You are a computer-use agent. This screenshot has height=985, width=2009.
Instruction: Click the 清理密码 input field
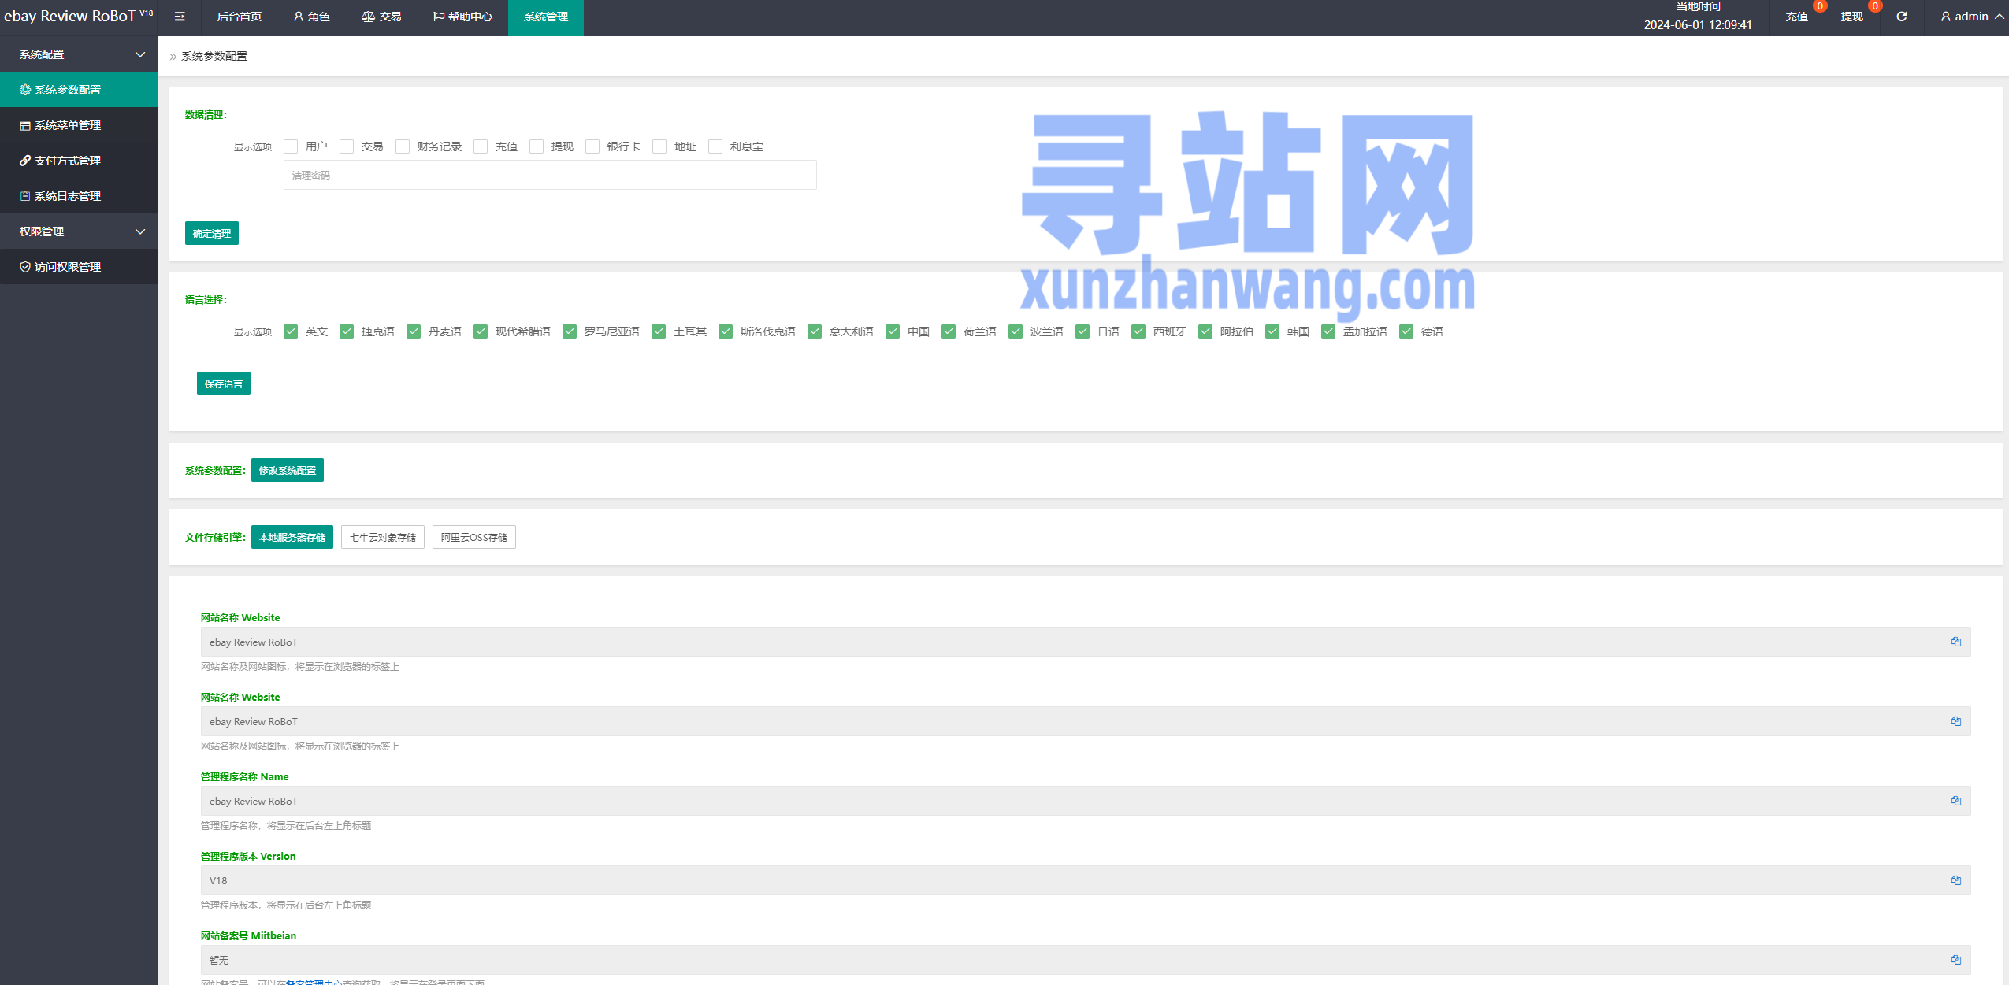(550, 175)
